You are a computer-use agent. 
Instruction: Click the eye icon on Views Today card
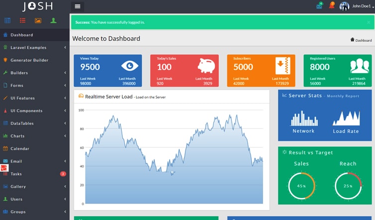coord(130,66)
